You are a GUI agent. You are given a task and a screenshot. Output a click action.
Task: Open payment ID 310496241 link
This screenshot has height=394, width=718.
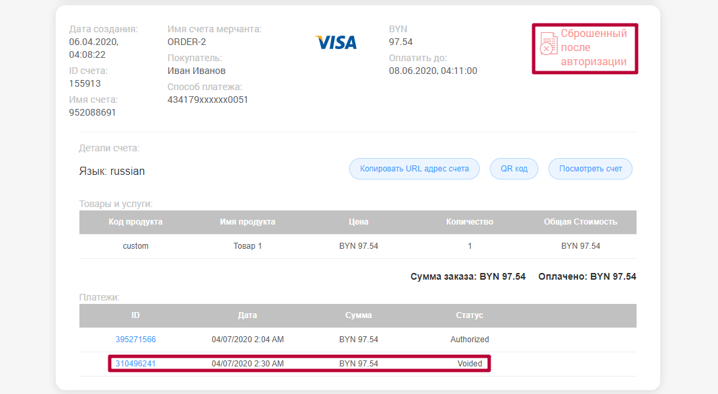click(135, 364)
